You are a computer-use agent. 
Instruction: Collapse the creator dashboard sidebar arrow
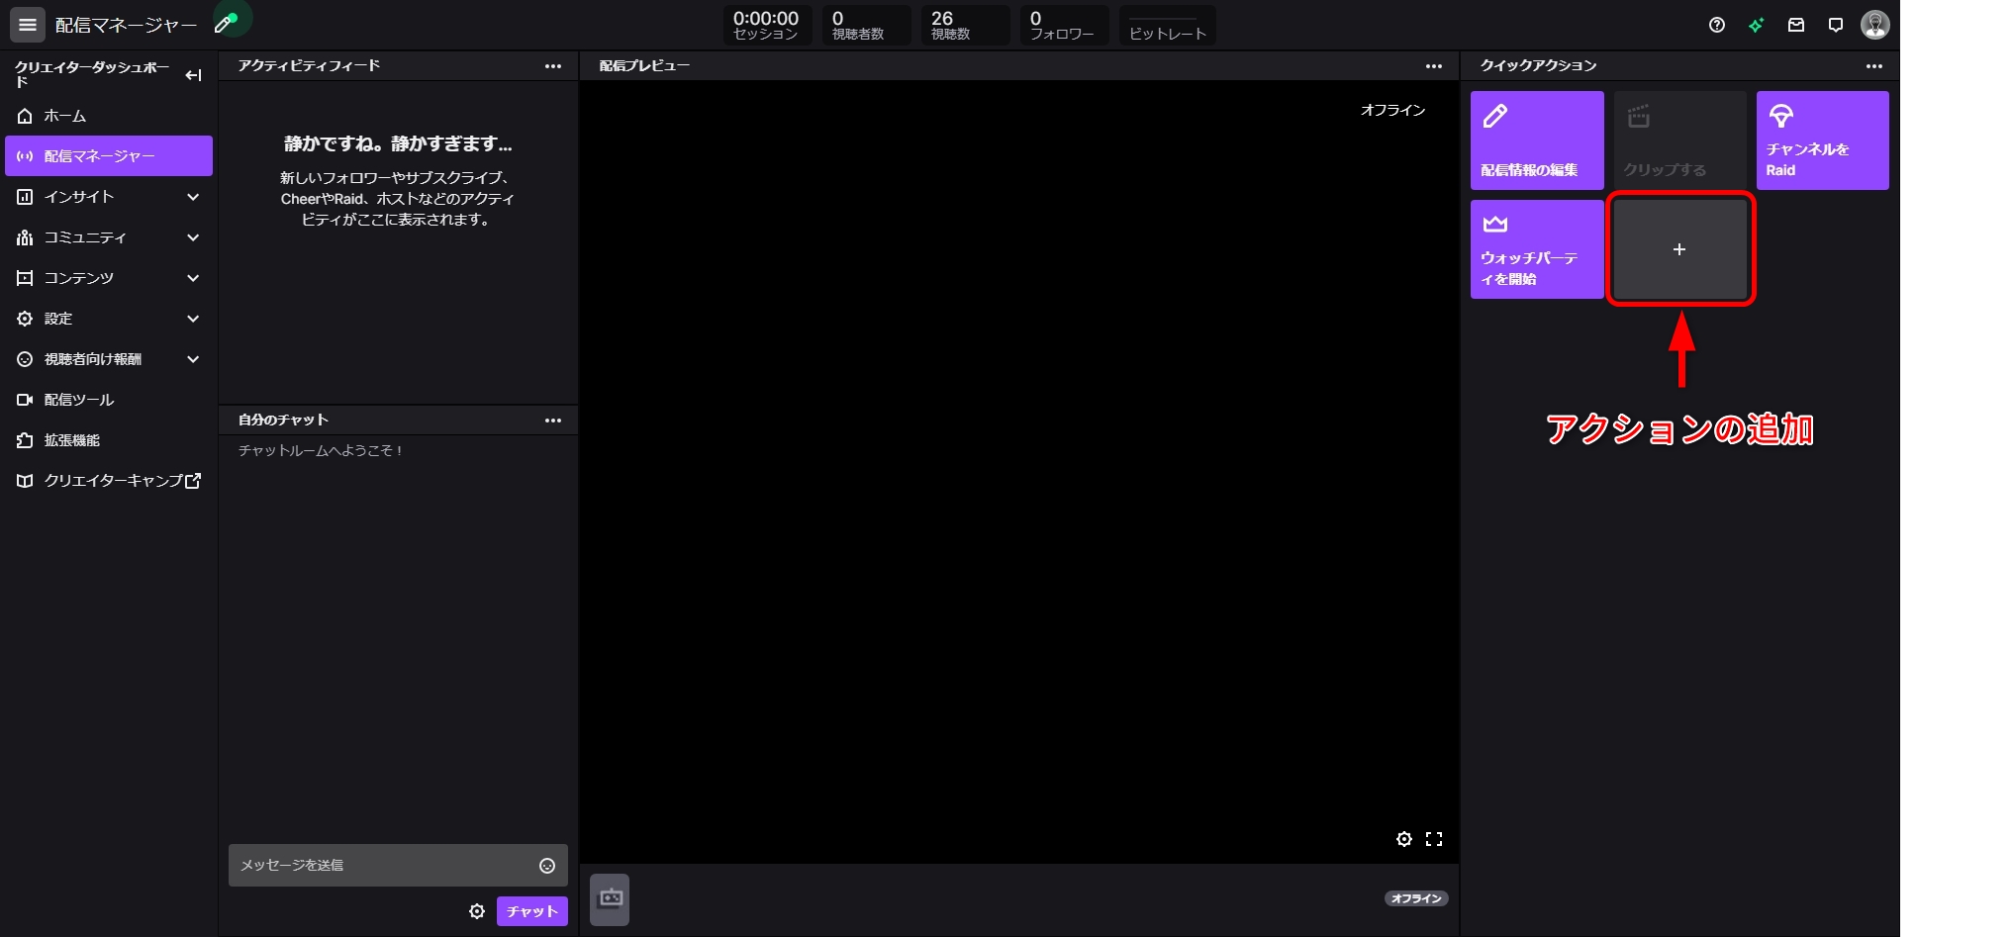(x=193, y=75)
